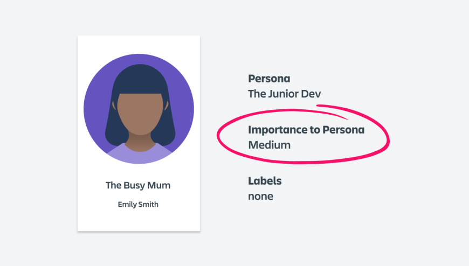The height and width of the screenshot is (266, 469).
Task: Click the "Persona" field heading
Action: [x=269, y=79]
